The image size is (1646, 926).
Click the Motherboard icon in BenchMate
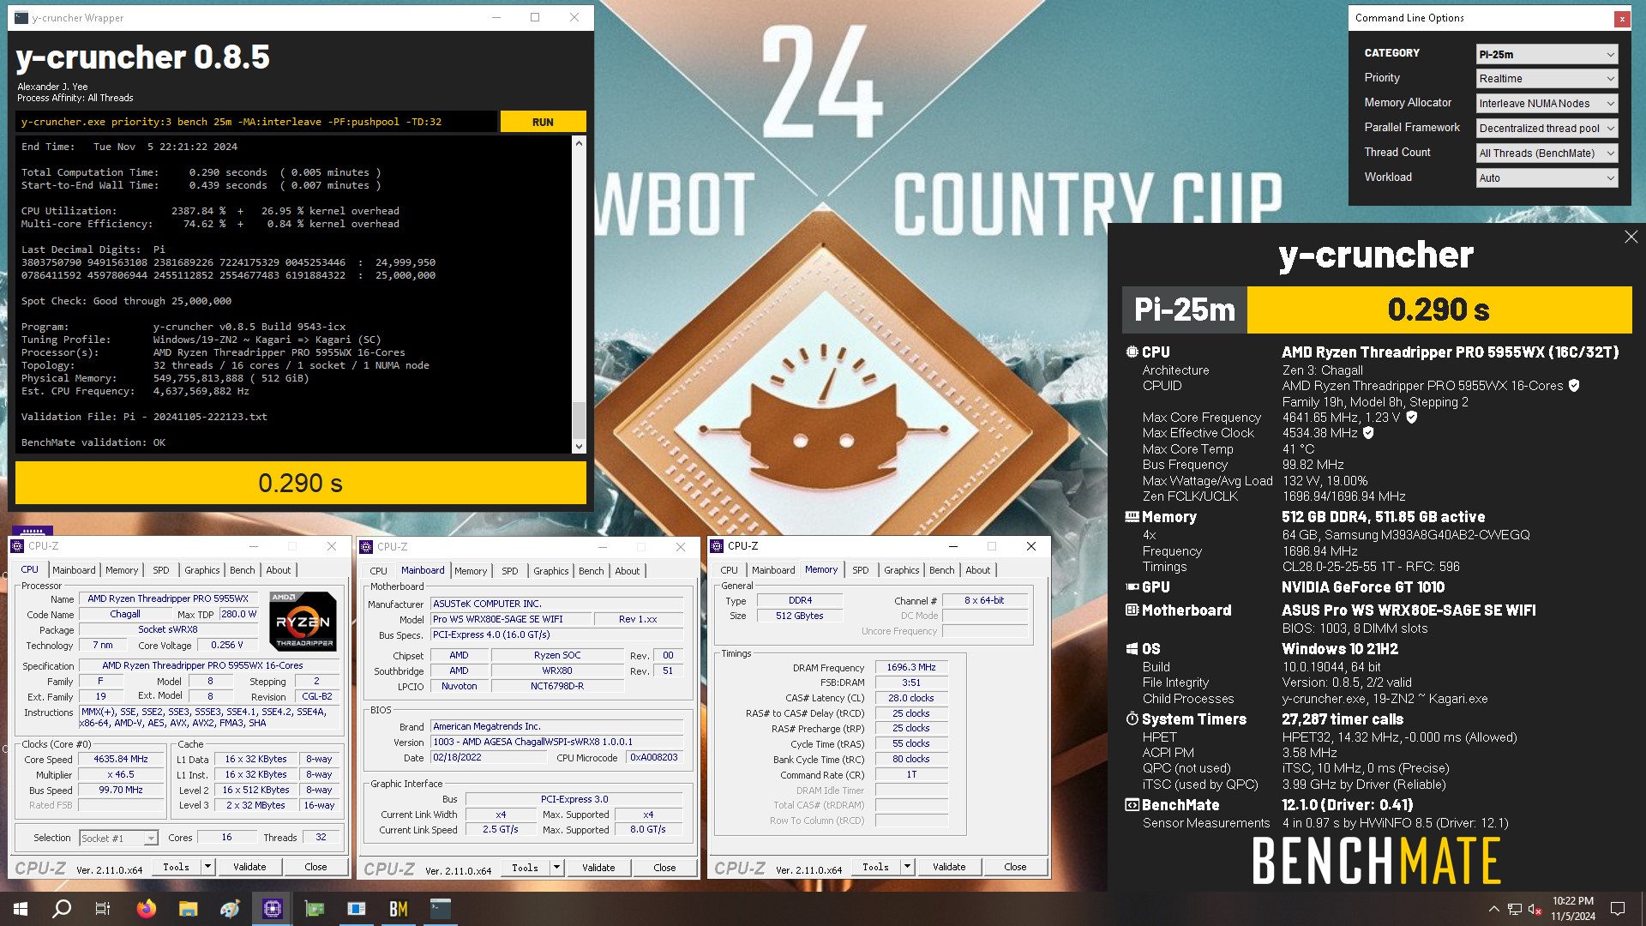pyautogui.click(x=1132, y=610)
